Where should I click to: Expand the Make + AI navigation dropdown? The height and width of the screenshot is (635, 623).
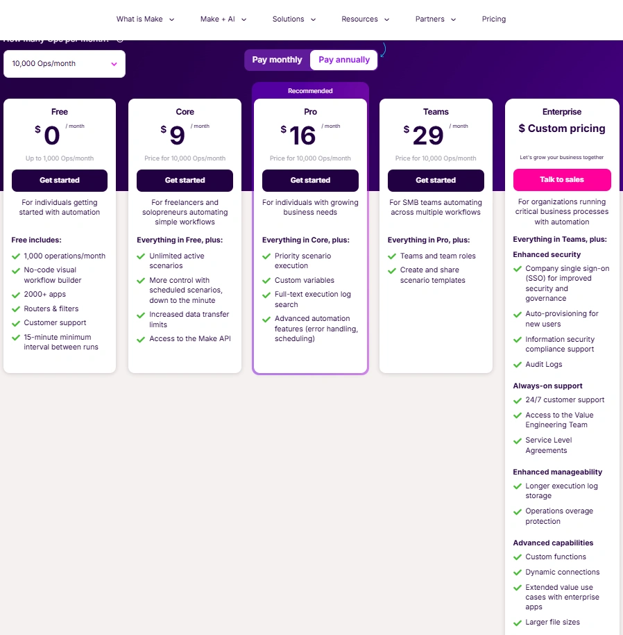click(223, 19)
